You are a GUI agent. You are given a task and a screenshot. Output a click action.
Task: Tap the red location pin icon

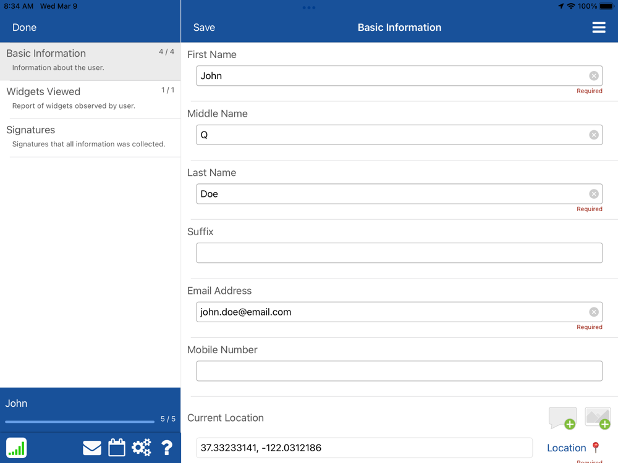pos(596,447)
